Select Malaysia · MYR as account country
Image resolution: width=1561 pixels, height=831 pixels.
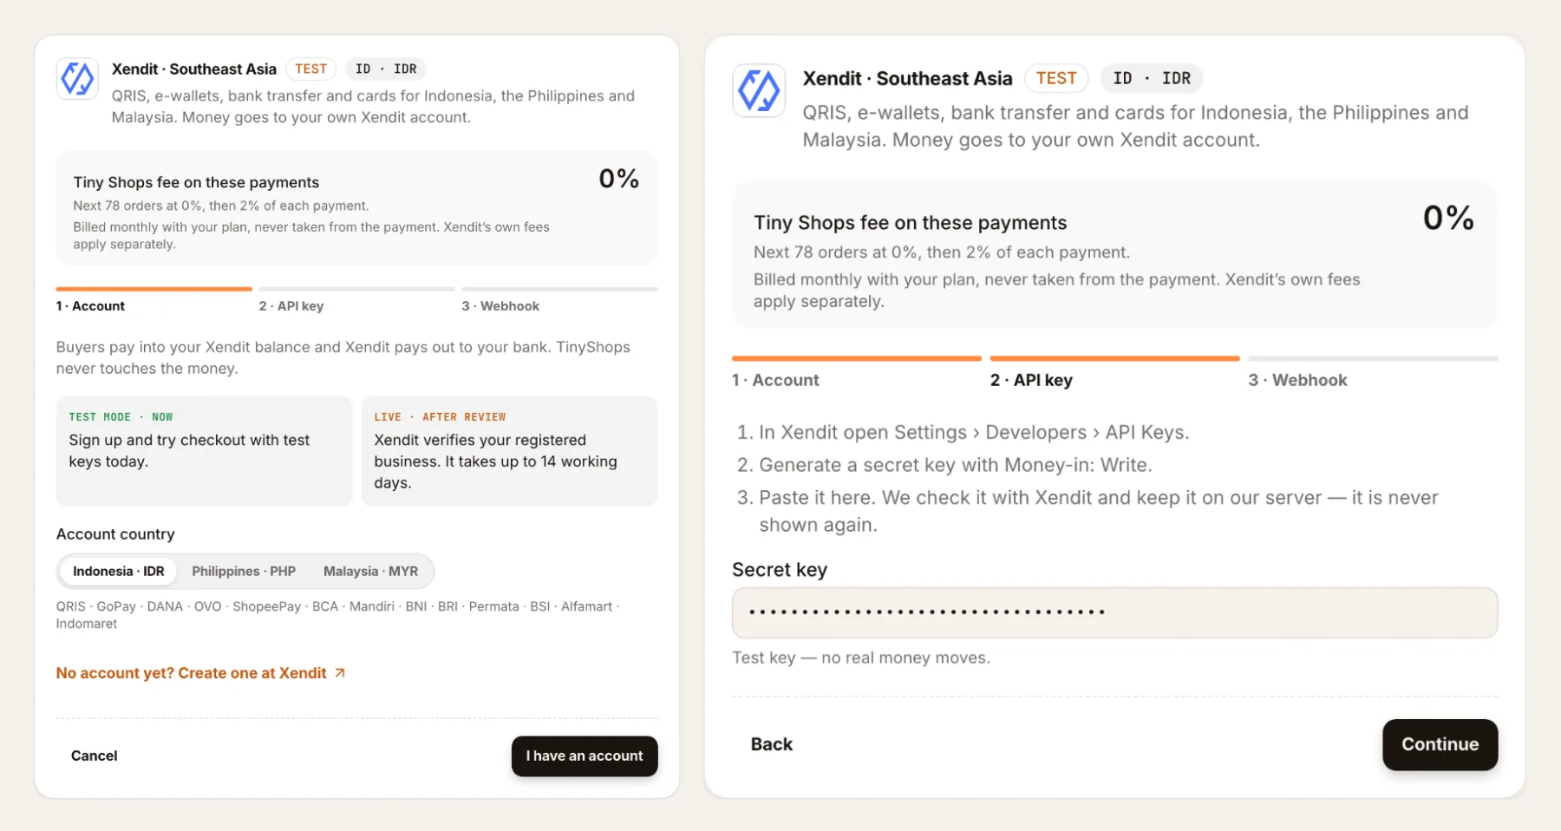coord(370,572)
